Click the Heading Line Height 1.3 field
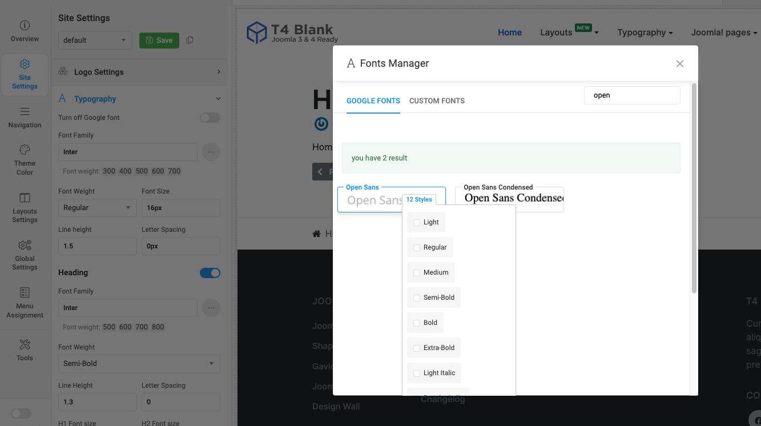Image resolution: width=761 pixels, height=426 pixels. click(97, 402)
